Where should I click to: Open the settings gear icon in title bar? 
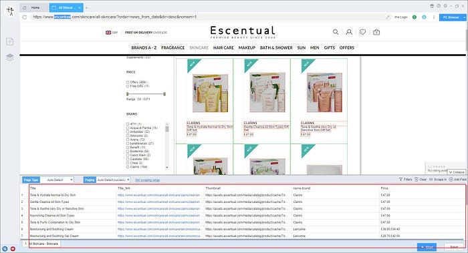coord(445,6)
